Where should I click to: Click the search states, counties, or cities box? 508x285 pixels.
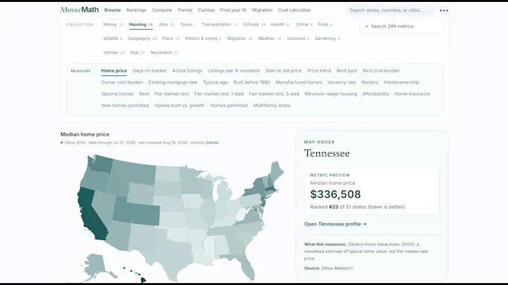point(391,10)
